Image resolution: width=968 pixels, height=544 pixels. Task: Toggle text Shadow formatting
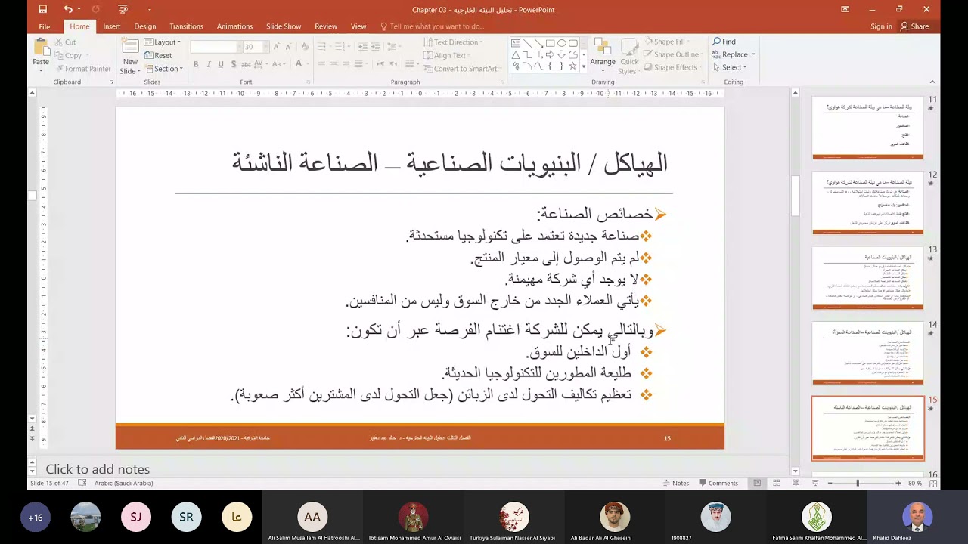tap(233, 65)
